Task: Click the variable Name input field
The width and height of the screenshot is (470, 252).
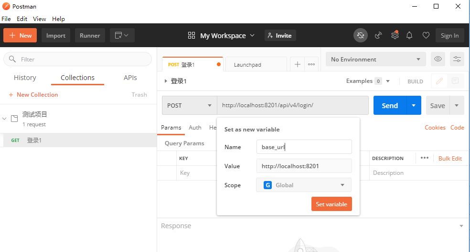Action: pos(304,147)
